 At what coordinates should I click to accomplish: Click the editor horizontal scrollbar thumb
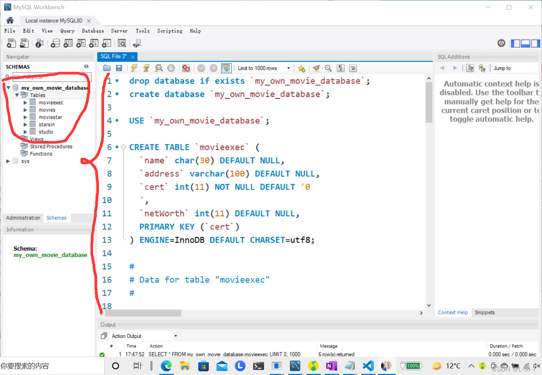pos(143,313)
